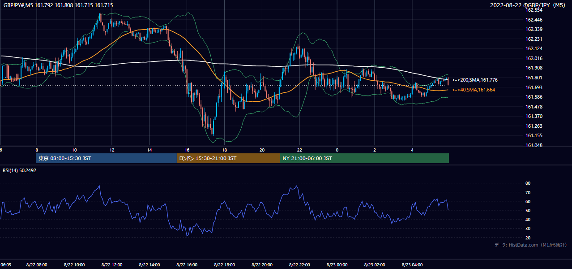The width and height of the screenshot is (572, 269).
Task: Click price axis value 162.554
Action: [x=534, y=10]
